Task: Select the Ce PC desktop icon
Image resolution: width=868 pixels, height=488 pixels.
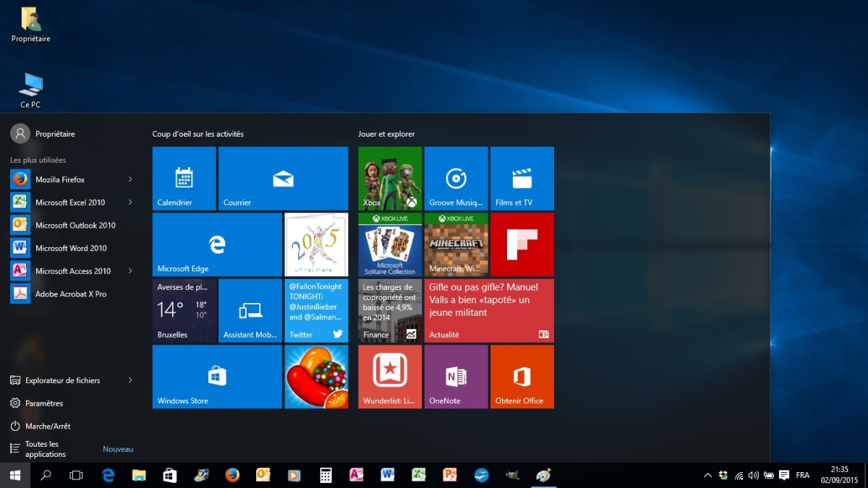Action: (x=30, y=90)
